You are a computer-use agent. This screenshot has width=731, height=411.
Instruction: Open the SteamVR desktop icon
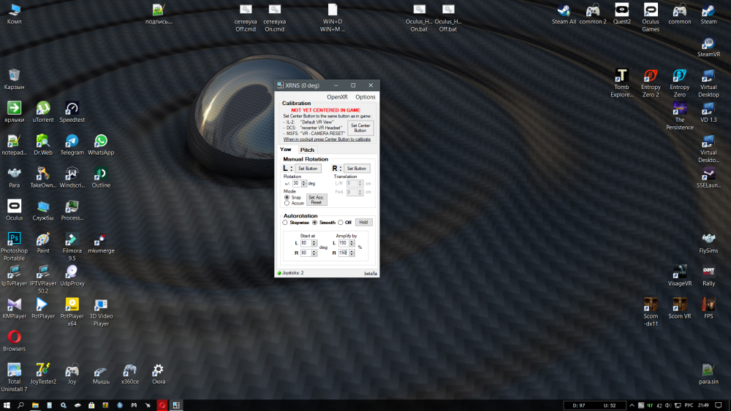click(708, 47)
